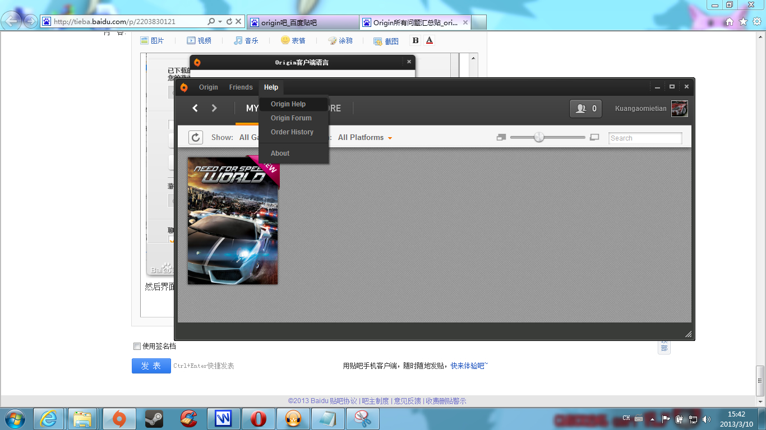The height and width of the screenshot is (430, 766).
Task: Submit the post with the 发表 button
Action: pos(151,366)
